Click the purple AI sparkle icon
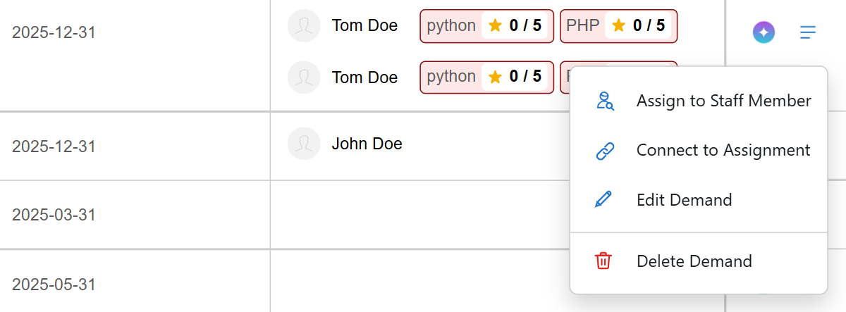The width and height of the screenshot is (846, 312). [764, 32]
